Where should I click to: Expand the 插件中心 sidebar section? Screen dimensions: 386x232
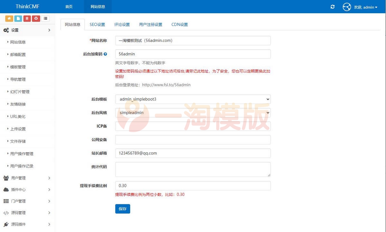tap(27, 189)
